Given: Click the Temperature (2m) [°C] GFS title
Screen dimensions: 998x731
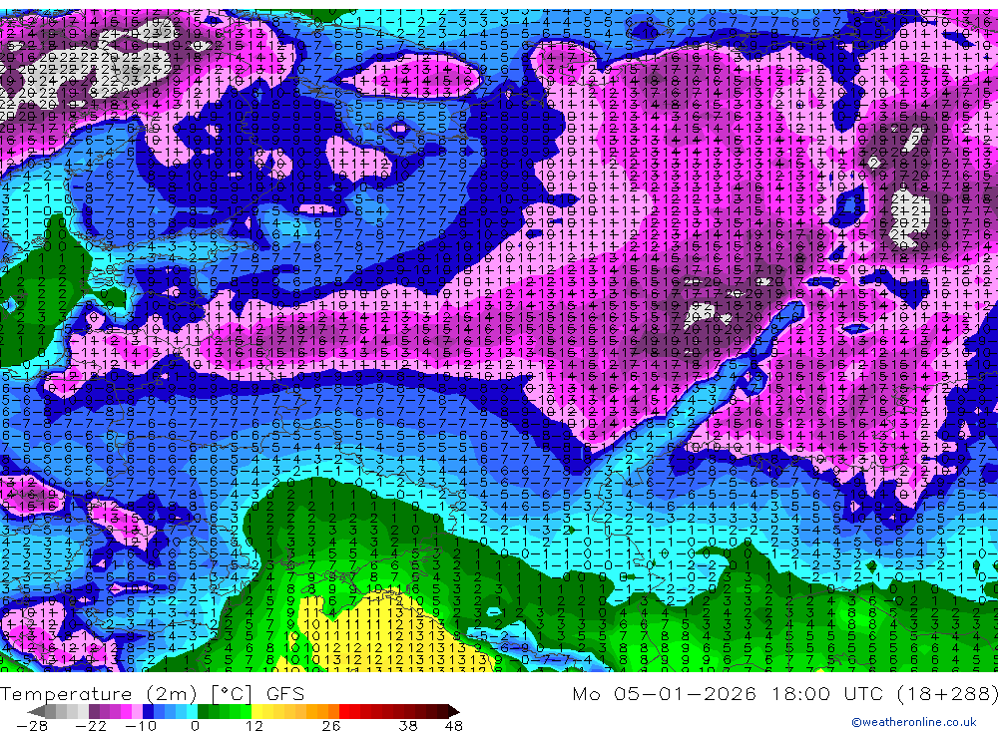Looking at the screenshot, I should (152, 693).
